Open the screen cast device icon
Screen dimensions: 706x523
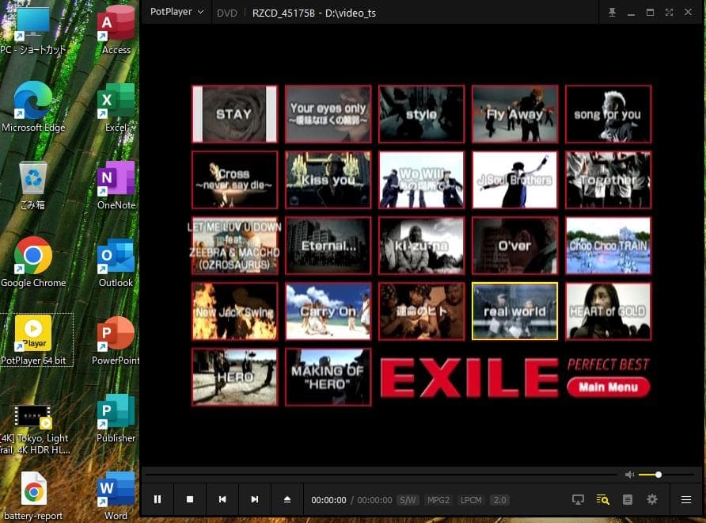[x=577, y=500]
